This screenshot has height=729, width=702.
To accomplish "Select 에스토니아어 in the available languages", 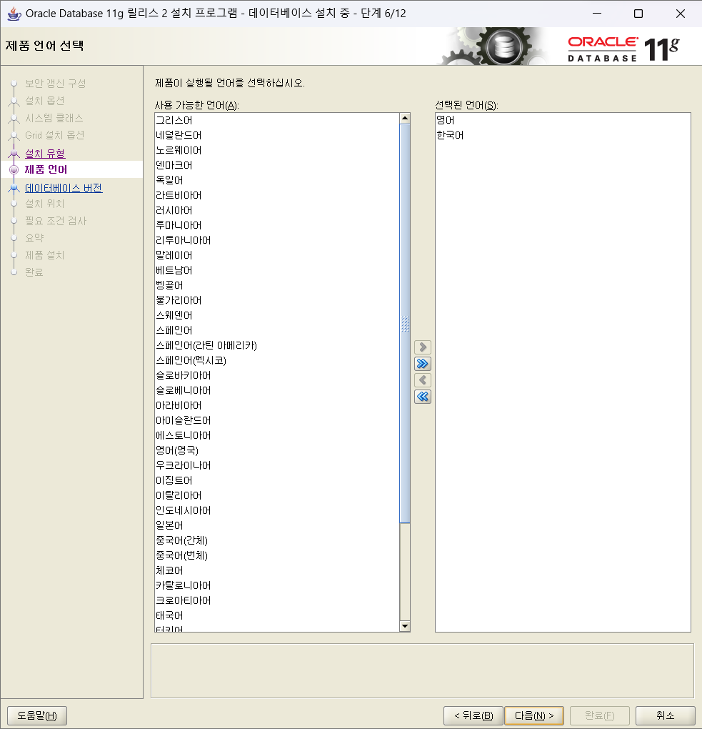I will pos(277,435).
